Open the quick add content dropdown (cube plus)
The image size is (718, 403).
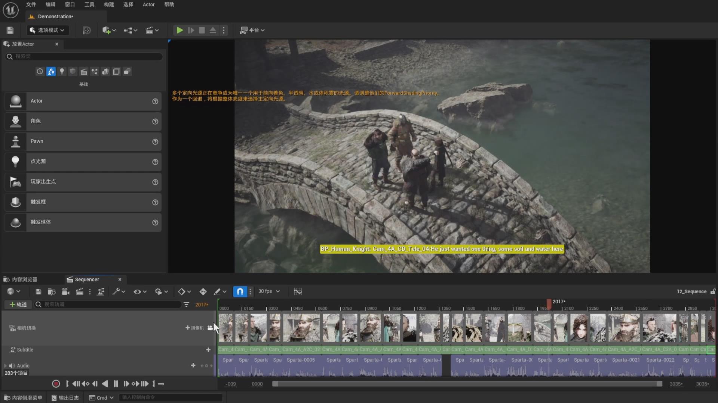[x=109, y=30]
